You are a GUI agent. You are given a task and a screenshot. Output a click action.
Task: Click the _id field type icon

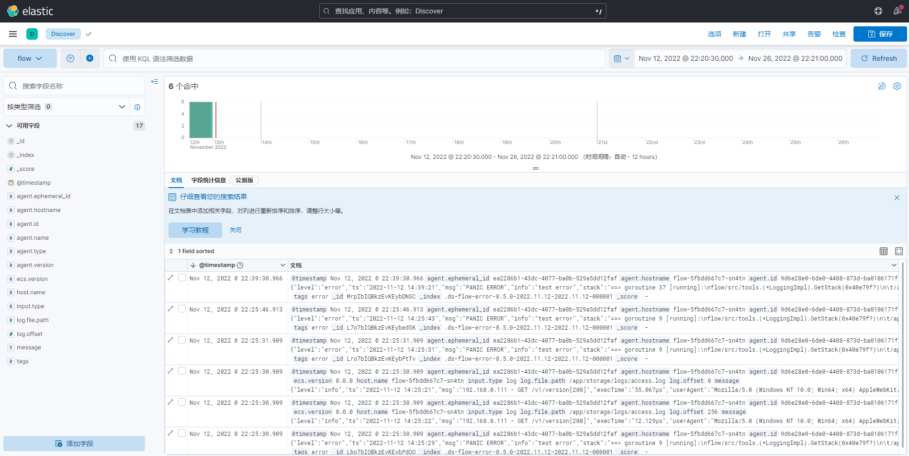tap(11, 141)
